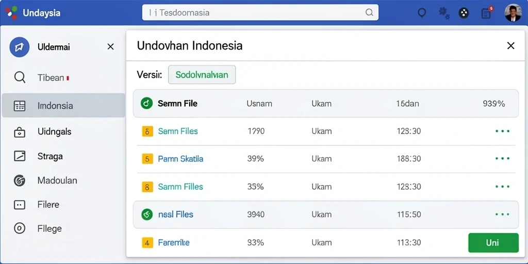Image resolution: width=528 pixels, height=264 pixels.
Task: Click the Imdonsia table icon
Action: pyautogui.click(x=20, y=106)
